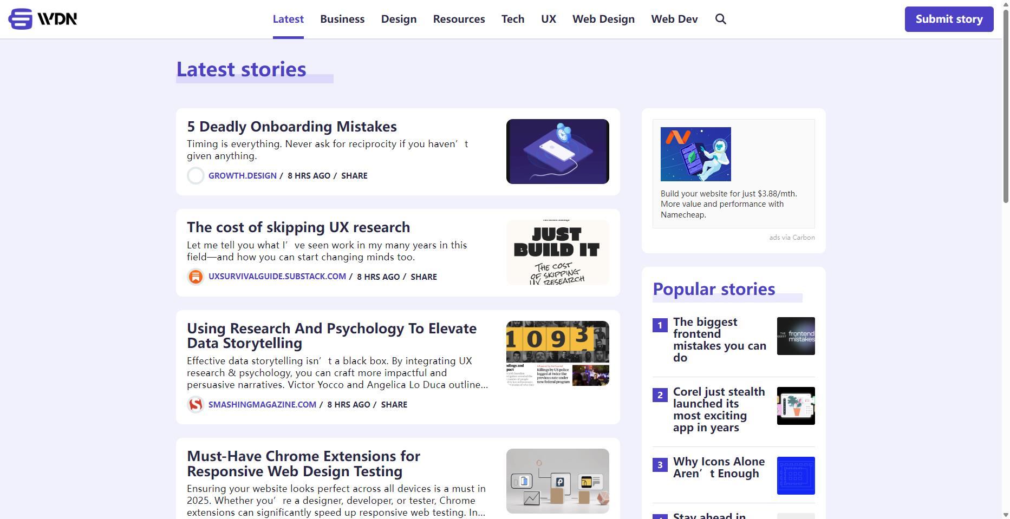Open The cost of skipping UX research story

pyautogui.click(x=298, y=227)
